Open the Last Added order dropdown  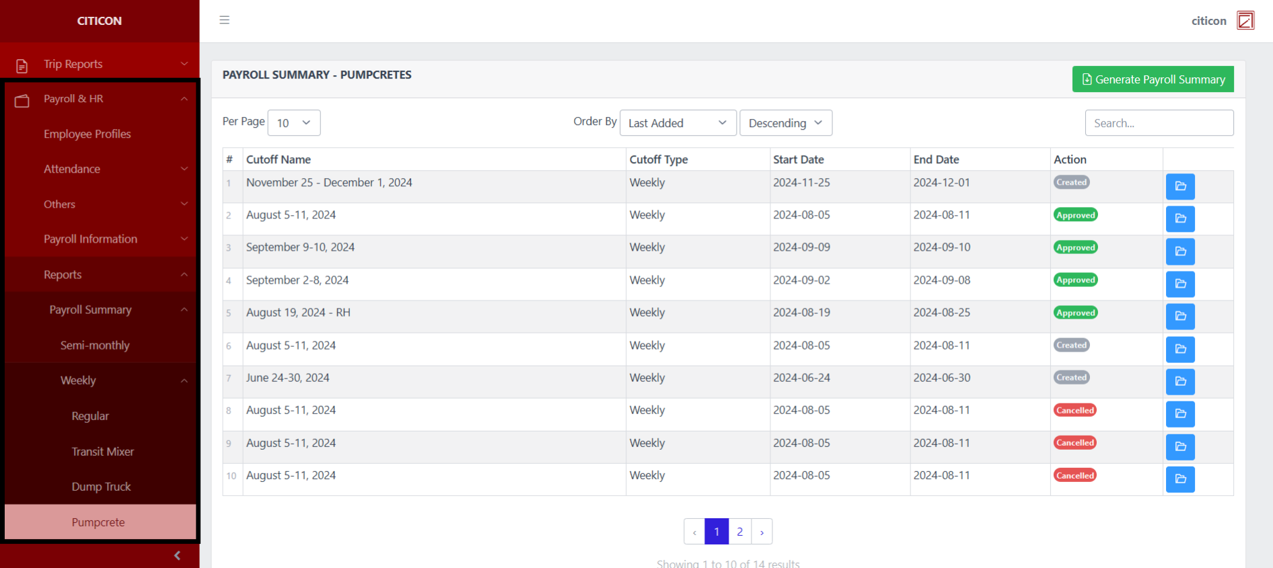click(x=677, y=123)
